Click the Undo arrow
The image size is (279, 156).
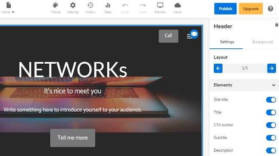tap(125, 8)
